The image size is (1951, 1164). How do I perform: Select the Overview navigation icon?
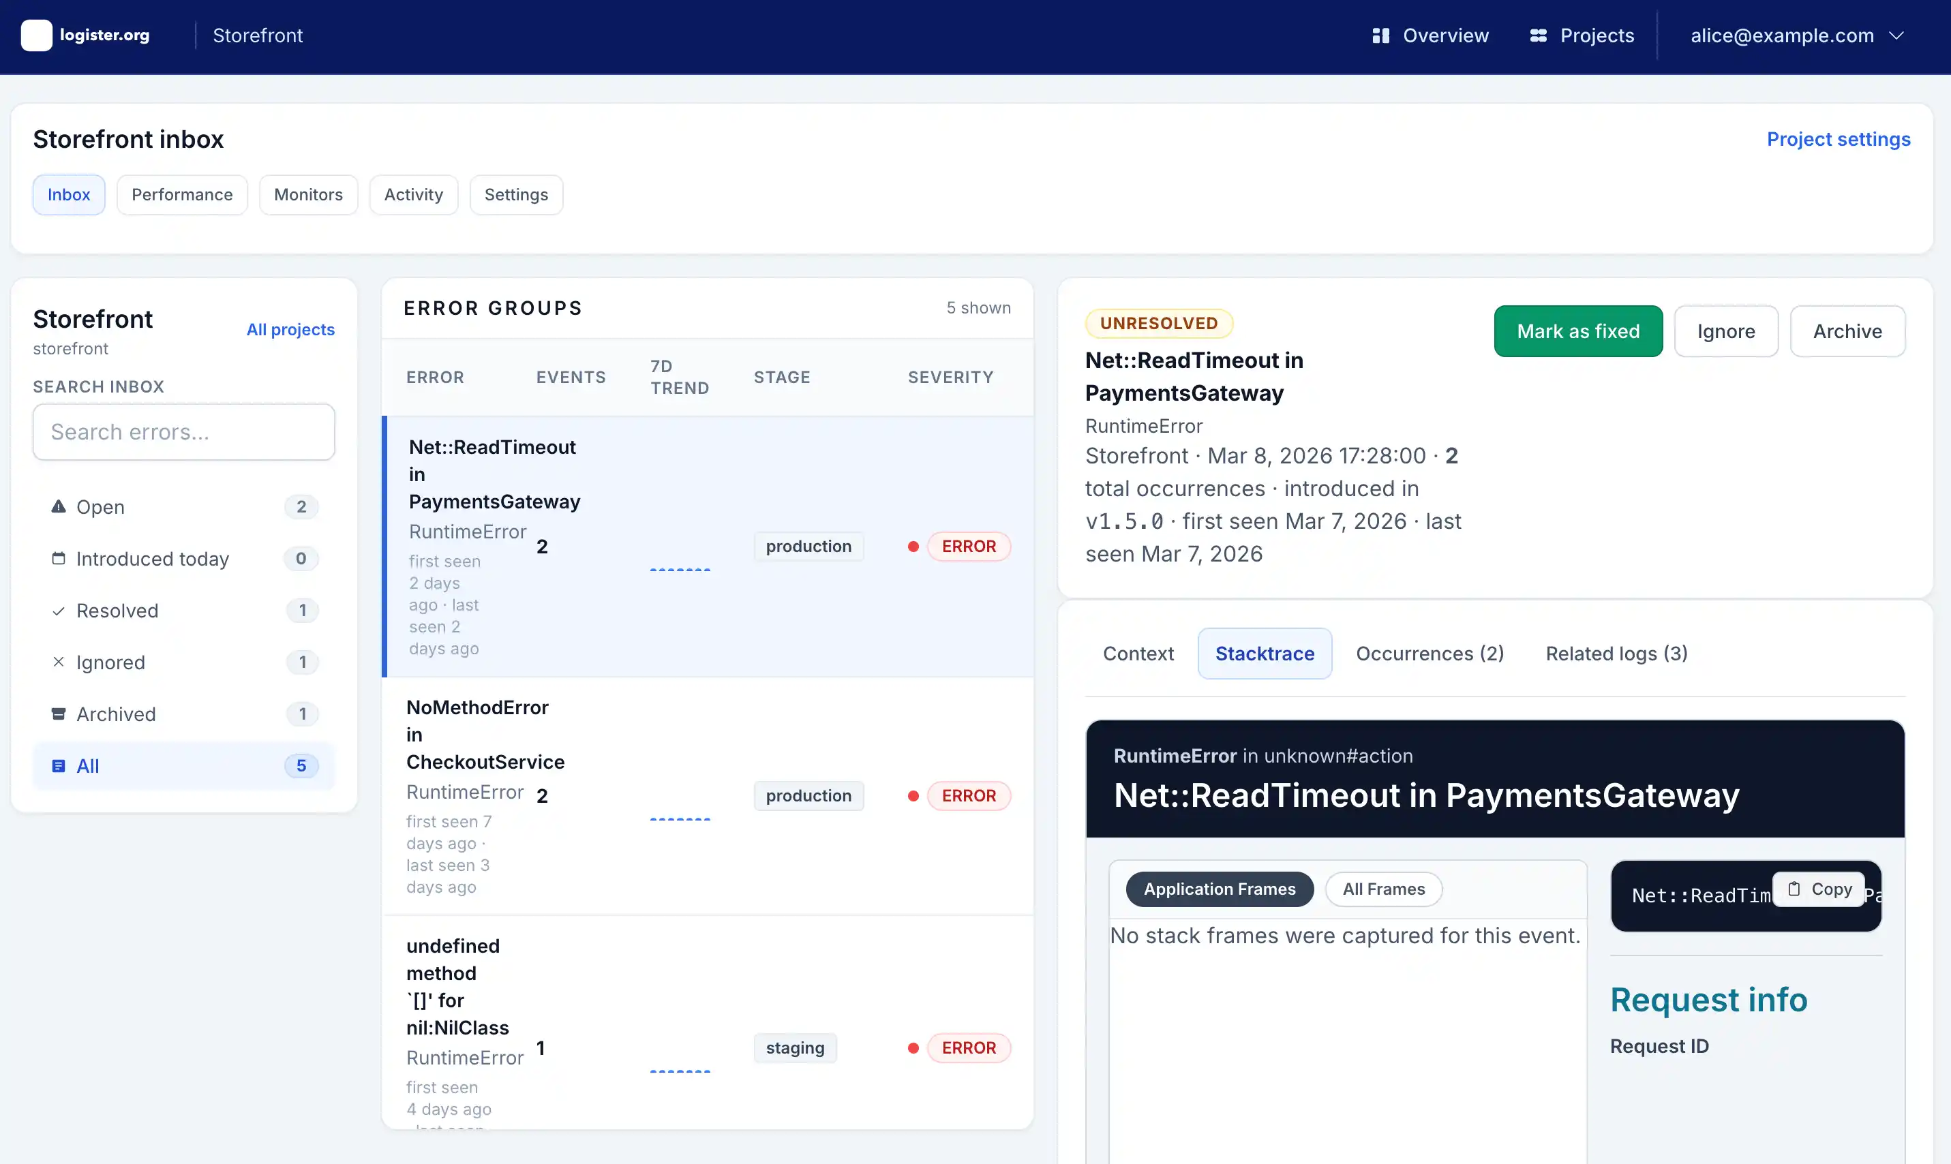click(x=1380, y=35)
